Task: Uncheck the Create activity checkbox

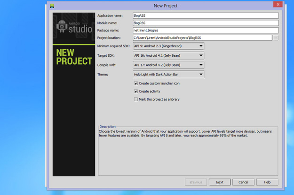Action: click(x=136, y=91)
